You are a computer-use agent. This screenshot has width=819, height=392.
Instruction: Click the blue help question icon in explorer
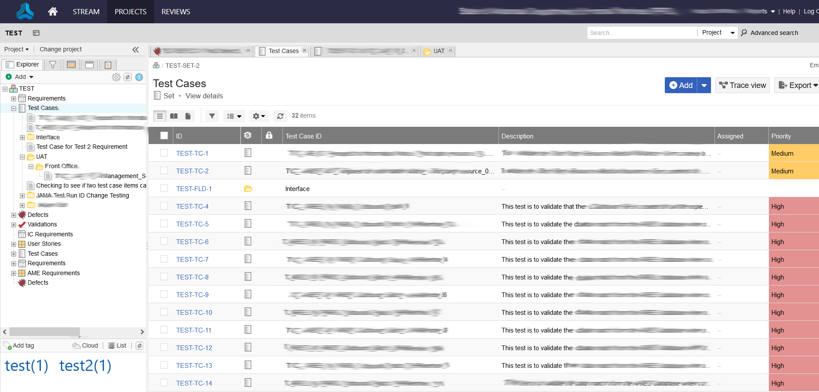point(139,77)
